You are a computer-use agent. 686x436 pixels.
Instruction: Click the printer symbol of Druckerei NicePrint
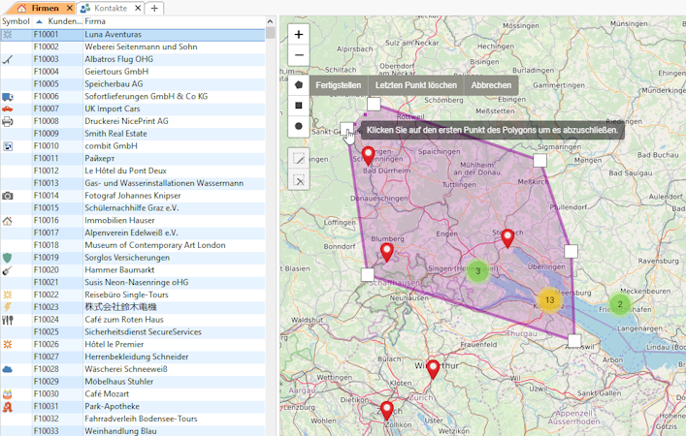point(8,121)
